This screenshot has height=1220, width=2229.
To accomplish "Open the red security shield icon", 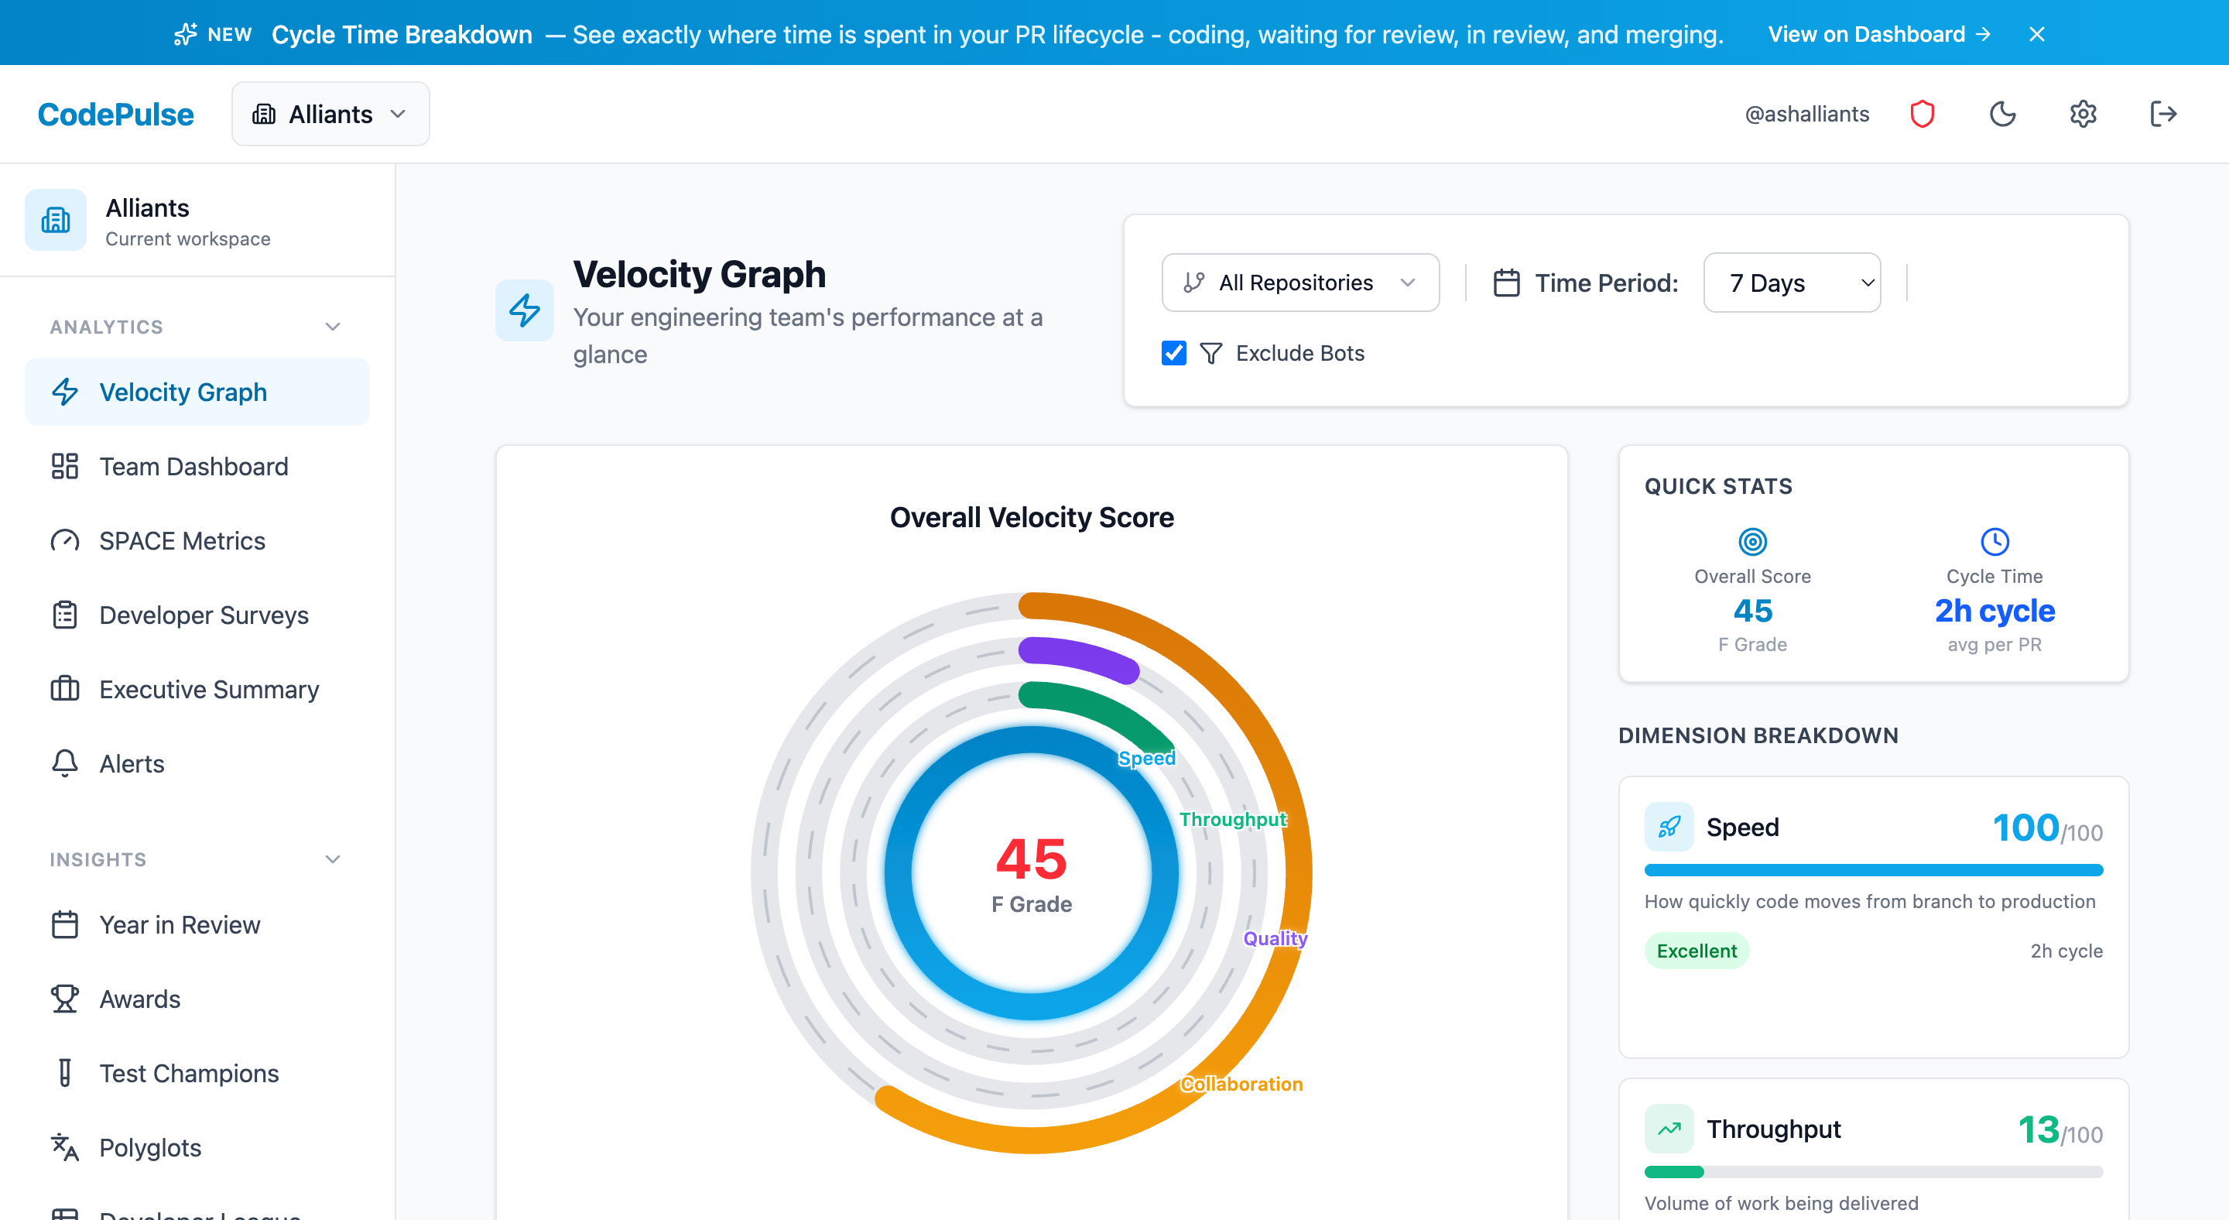I will 1923,113.
